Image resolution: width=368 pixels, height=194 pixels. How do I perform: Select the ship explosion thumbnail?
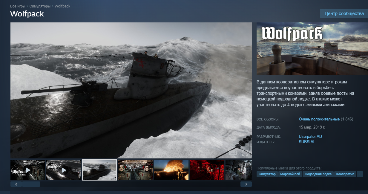[171, 170]
